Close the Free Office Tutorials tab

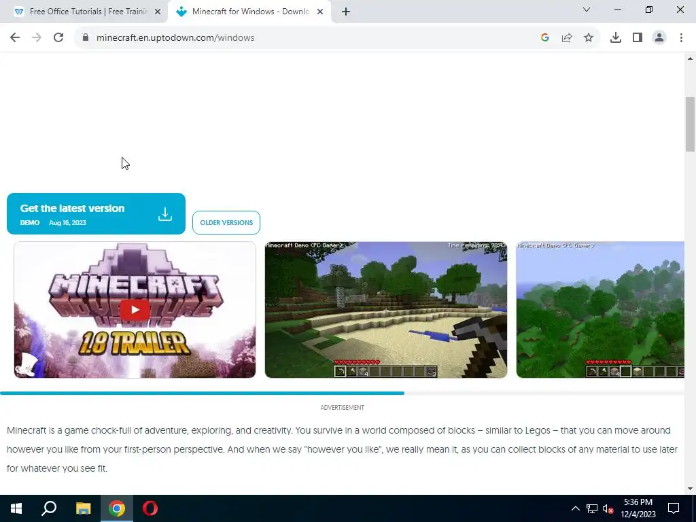(x=158, y=12)
